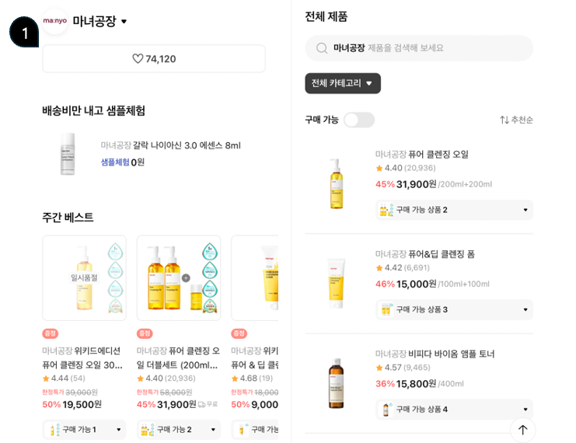The width and height of the screenshot is (576, 443).
Task: Open the 더블세트 weekly best card image
Action: point(179,277)
